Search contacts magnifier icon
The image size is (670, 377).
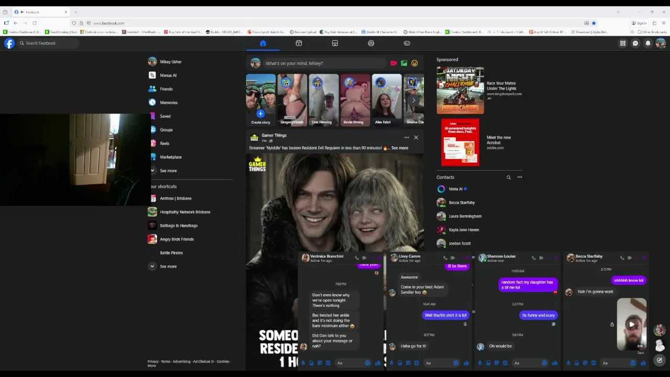point(508,178)
